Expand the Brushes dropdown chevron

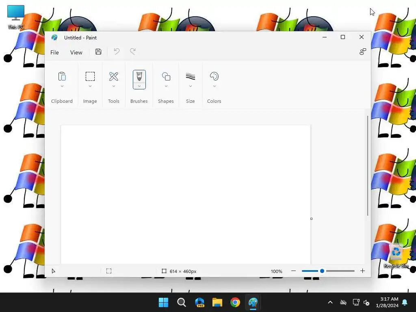point(139,86)
